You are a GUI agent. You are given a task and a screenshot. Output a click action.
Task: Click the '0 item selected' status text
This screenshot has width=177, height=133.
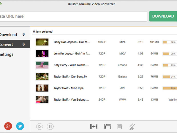(x=43, y=32)
